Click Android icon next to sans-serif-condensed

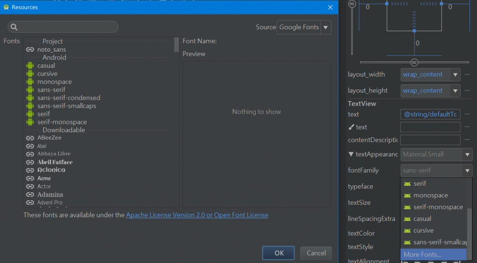pos(30,98)
